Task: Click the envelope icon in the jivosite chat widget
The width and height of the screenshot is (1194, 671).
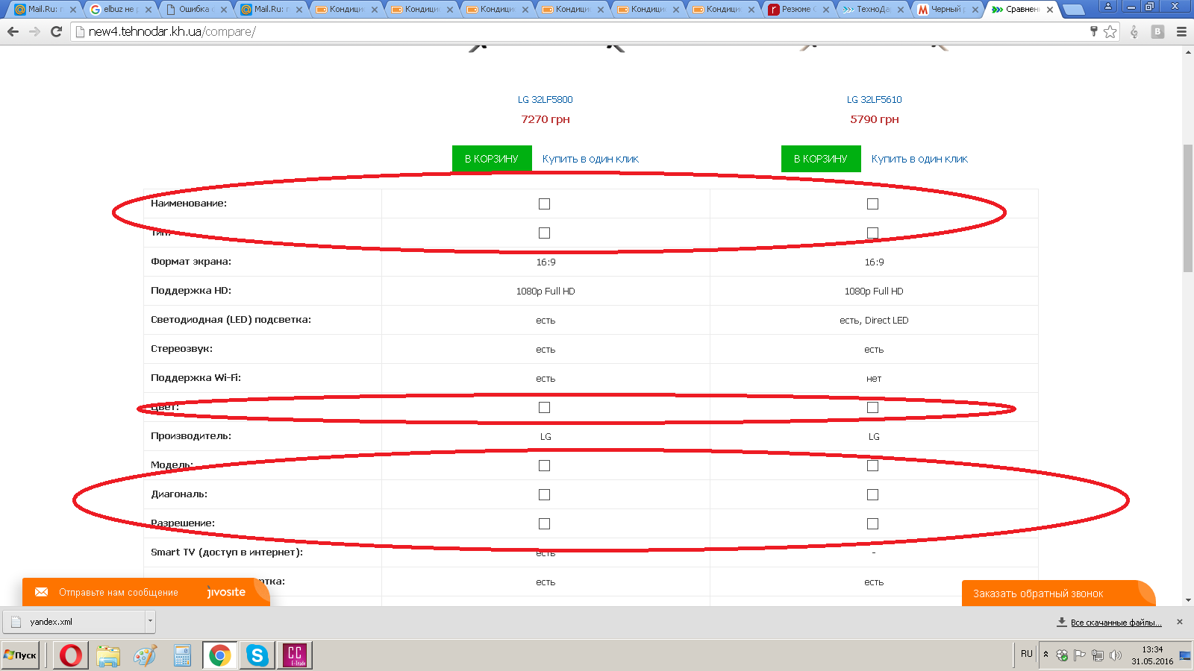Action: click(x=42, y=592)
